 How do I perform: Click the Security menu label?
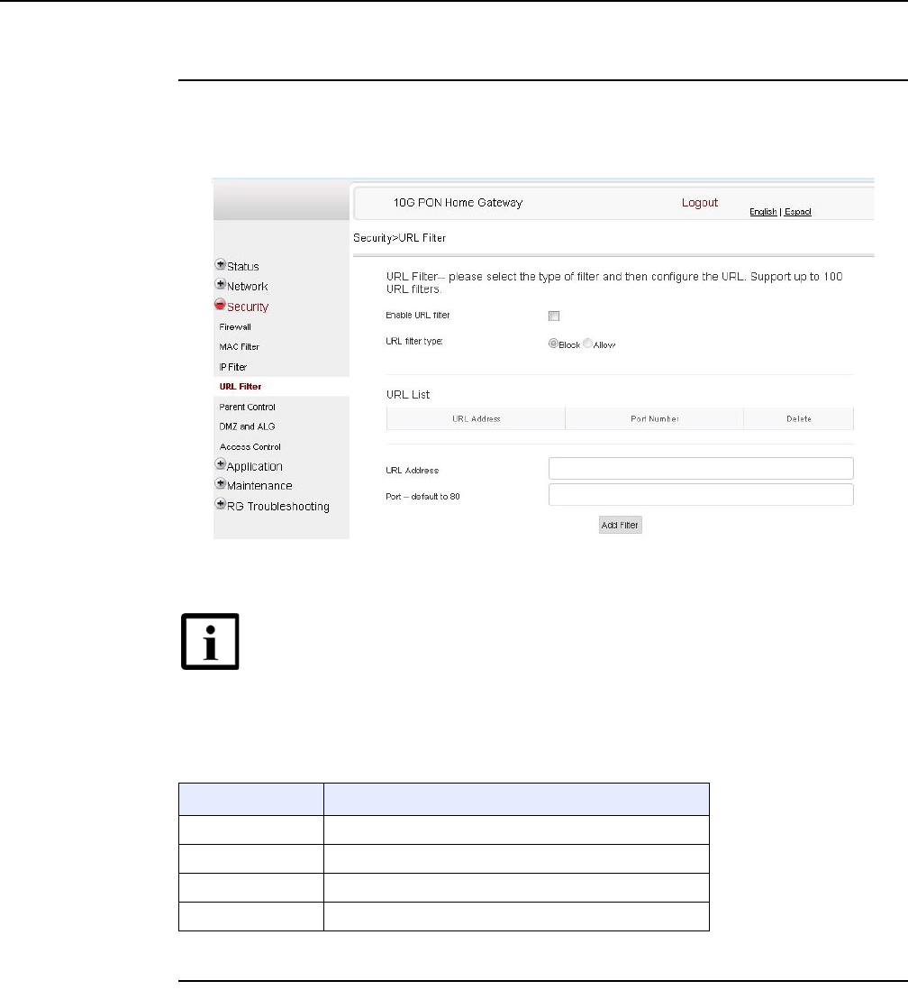pos(248,307)
